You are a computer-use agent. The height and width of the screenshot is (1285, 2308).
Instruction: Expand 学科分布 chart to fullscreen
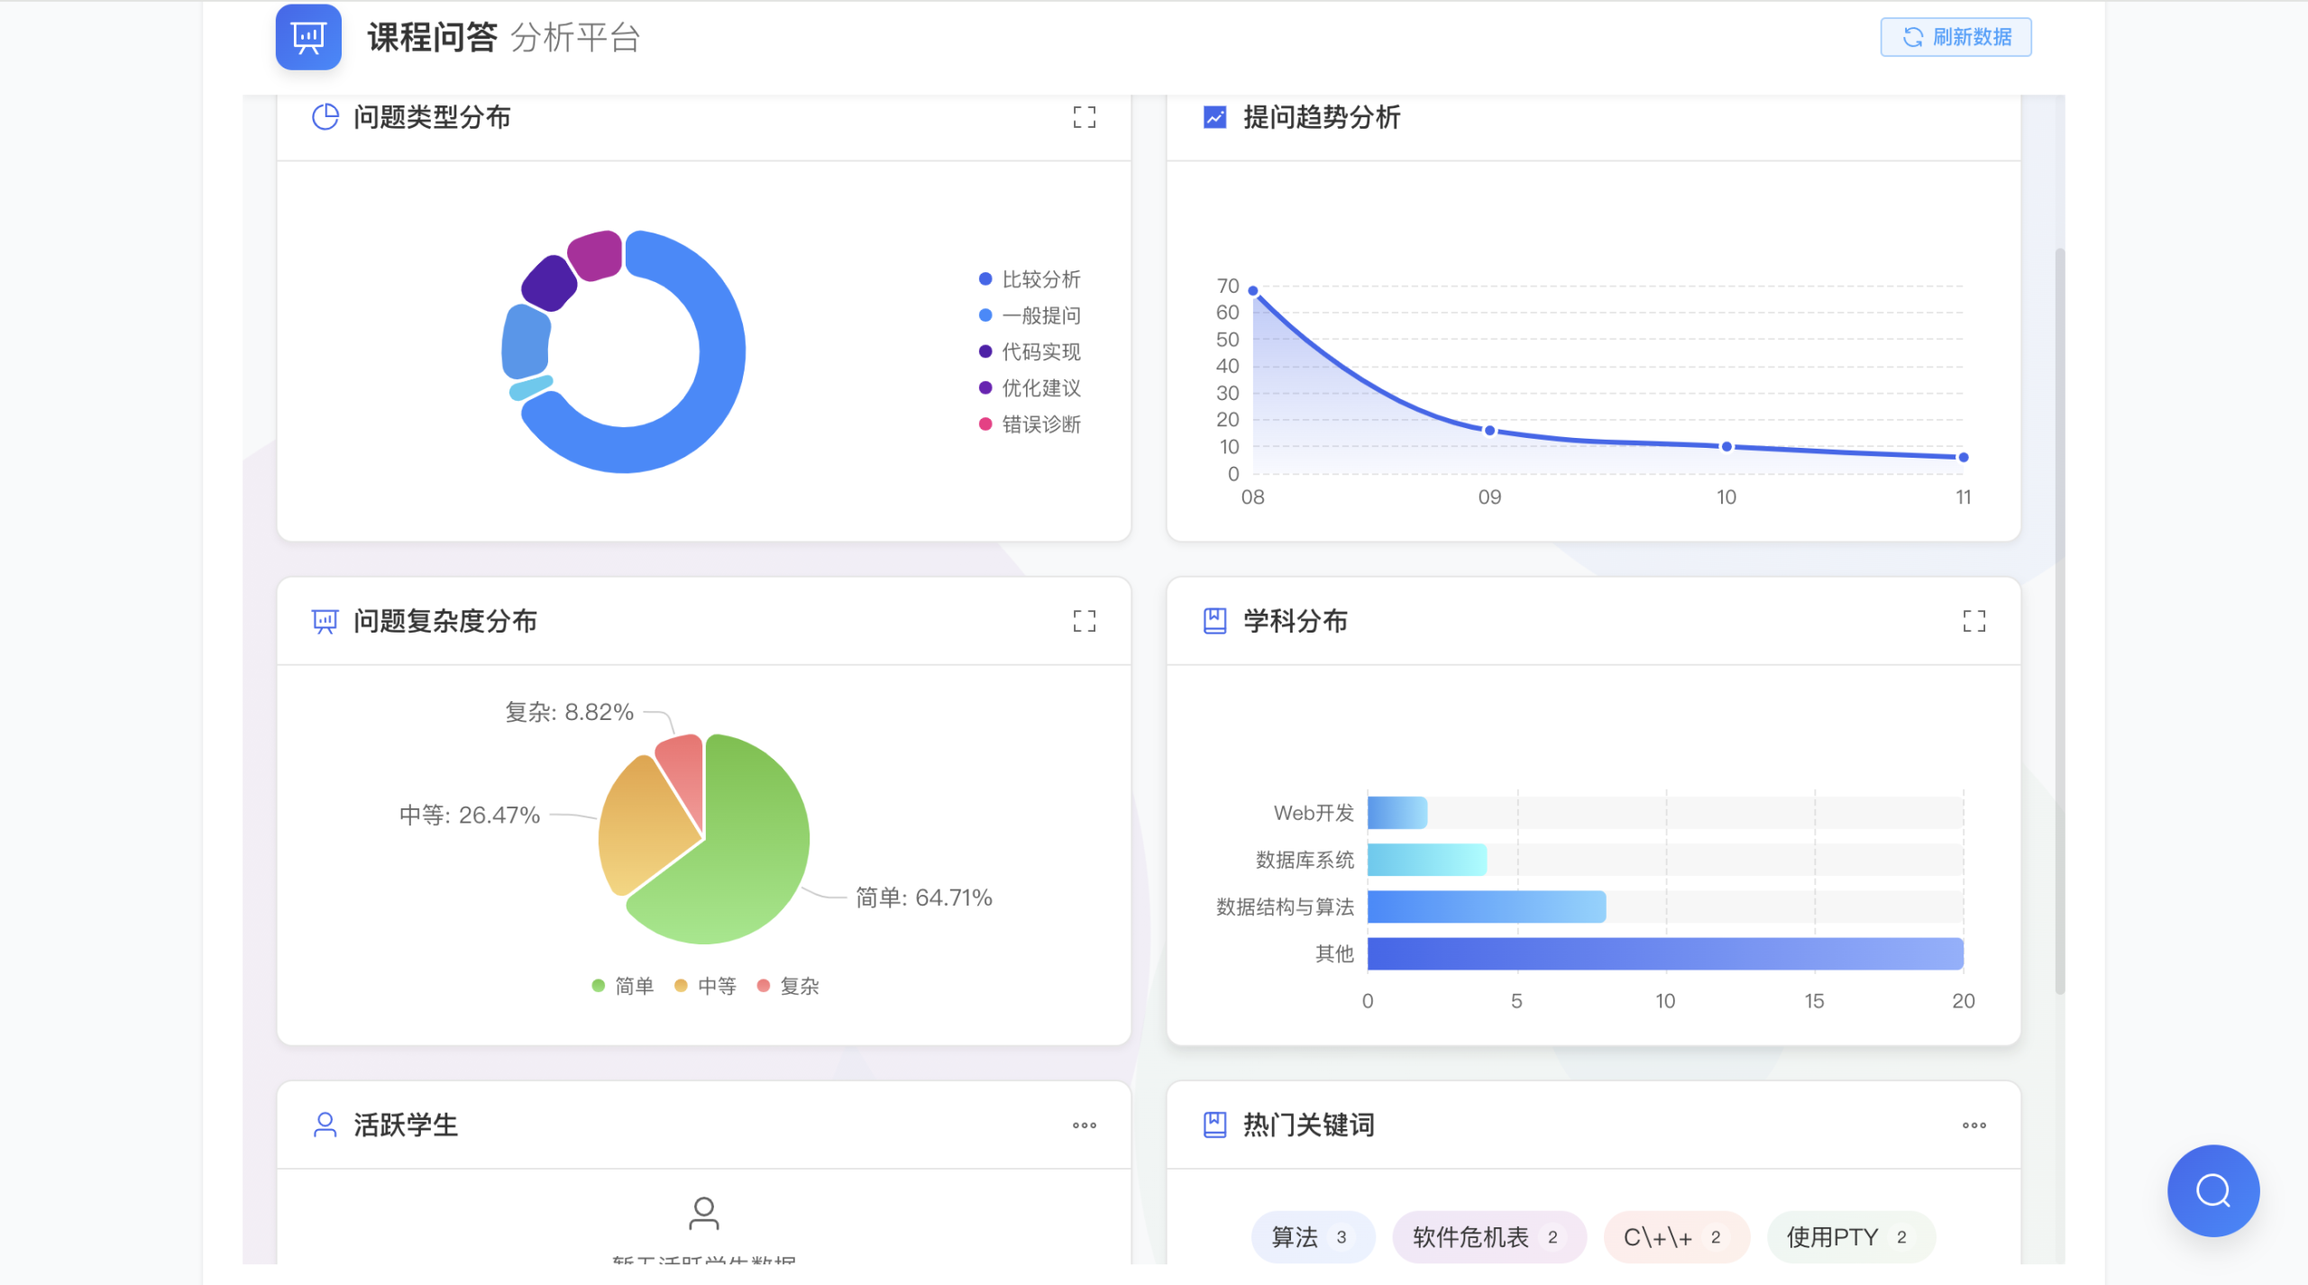pos(1974,621)
